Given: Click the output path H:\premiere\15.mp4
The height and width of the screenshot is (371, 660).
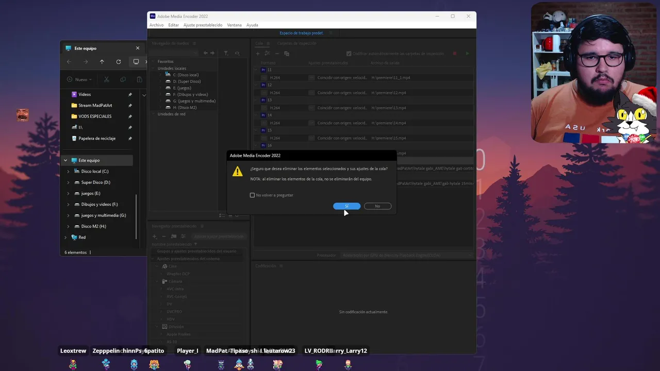Looking at the screenshot, I should (x=389, y=138).
